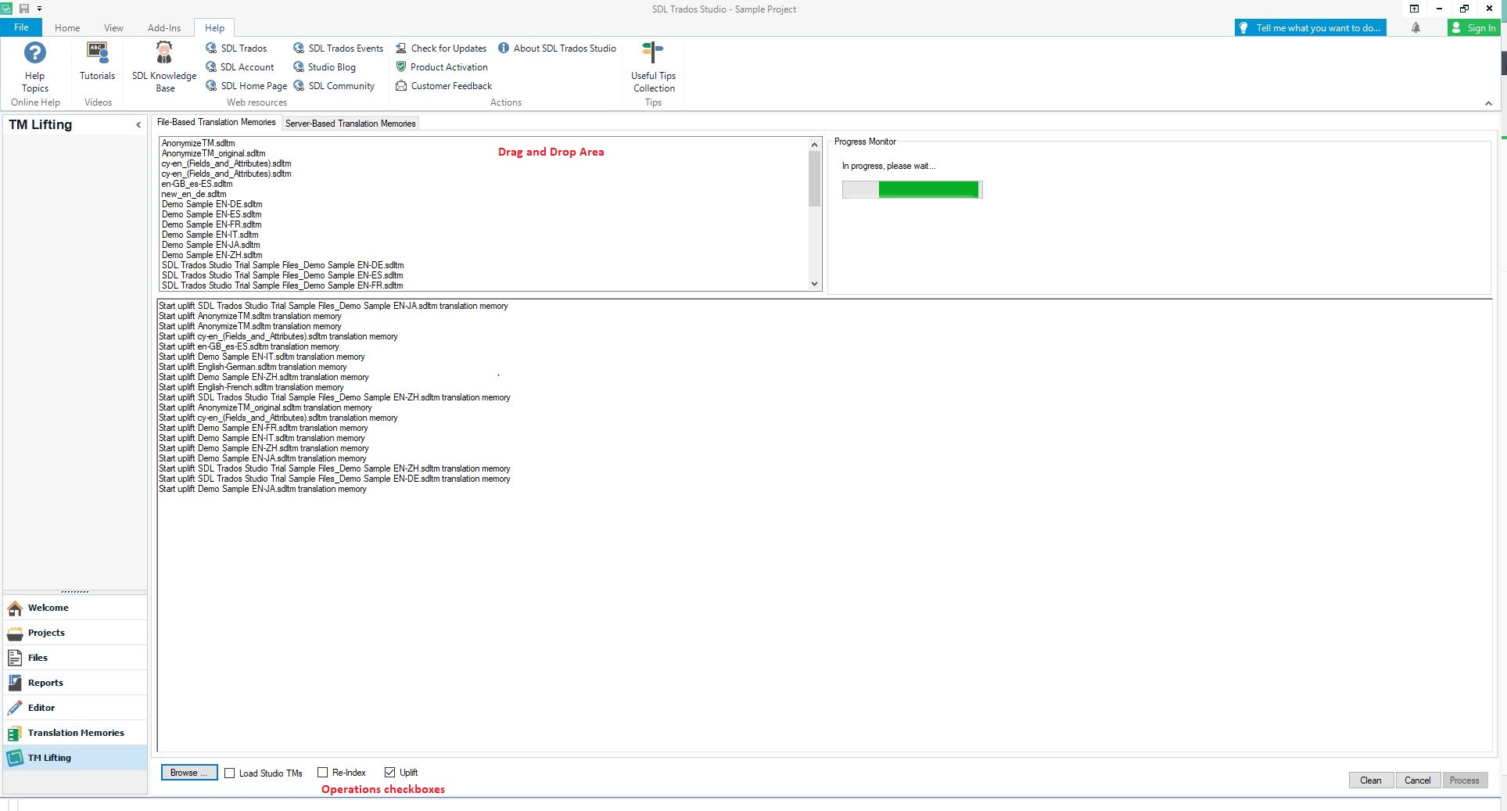Go to Welcome view
The width and height of the screenshot is (1507, 811).
[x=75, y=608]
